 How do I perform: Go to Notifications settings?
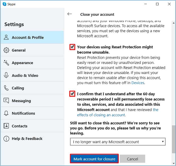[x=32, y=113]
